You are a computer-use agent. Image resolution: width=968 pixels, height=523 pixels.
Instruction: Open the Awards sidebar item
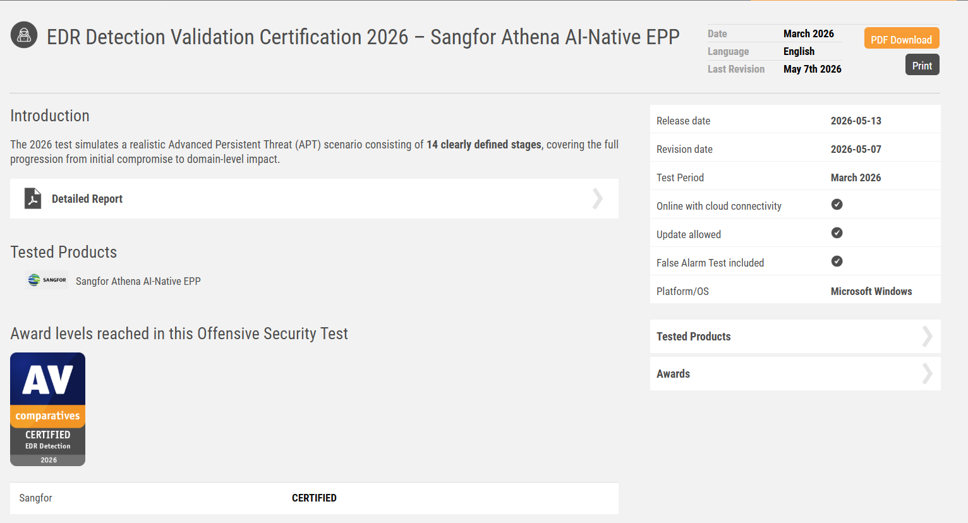click(796, 373)
